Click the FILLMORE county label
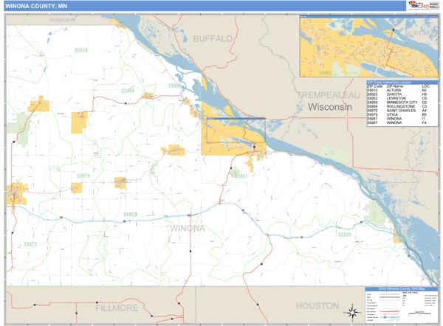Screen dimensions: 443x326 (117, 306)
